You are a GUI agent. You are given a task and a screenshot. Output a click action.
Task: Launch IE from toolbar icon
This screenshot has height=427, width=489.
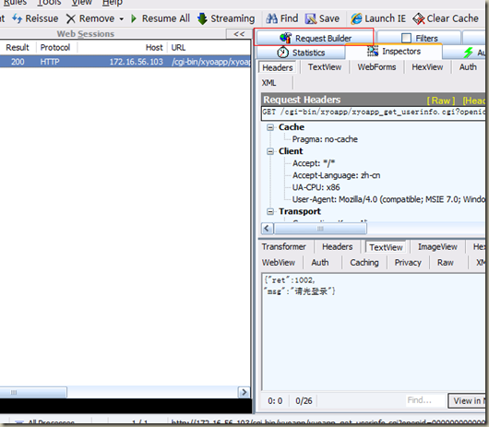(356, 18)
